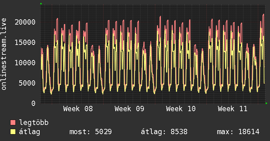Click the green arrow atop the y-axis
Image resolution: width=270 pixels, height=141 pixels.
[x=41, y=4]
